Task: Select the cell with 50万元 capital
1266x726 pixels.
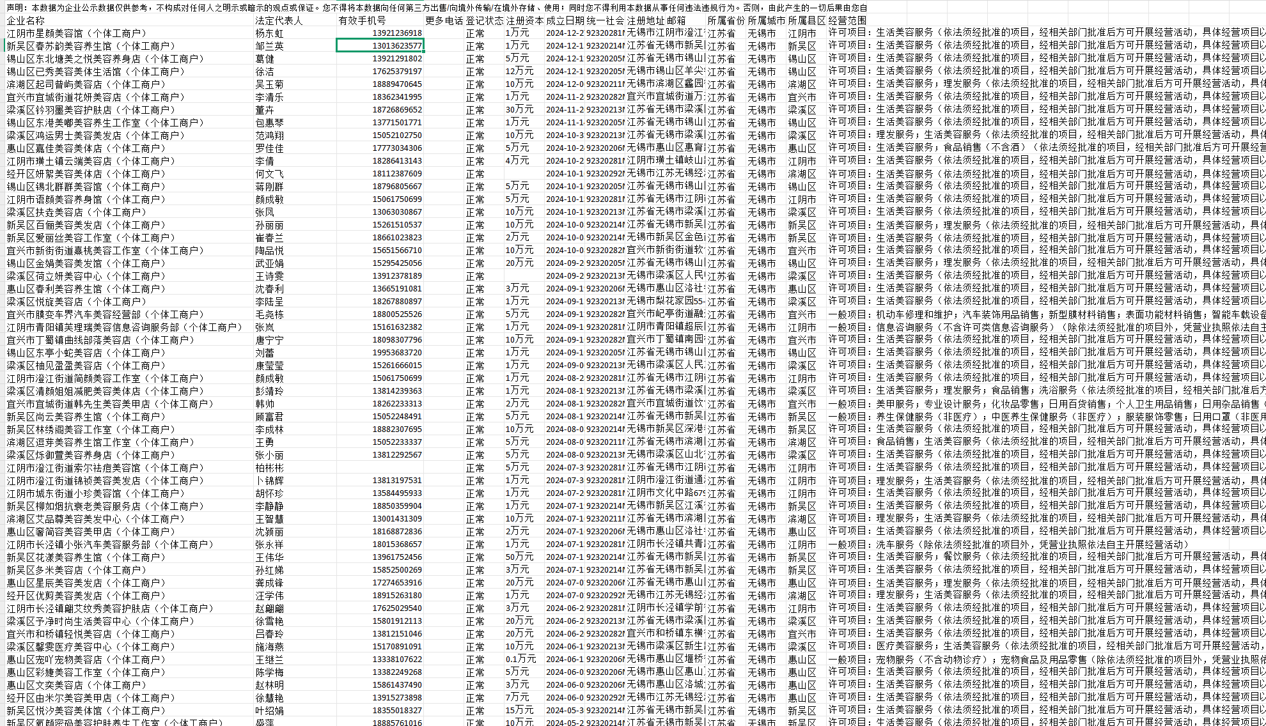Action: (x=519, y=557)
